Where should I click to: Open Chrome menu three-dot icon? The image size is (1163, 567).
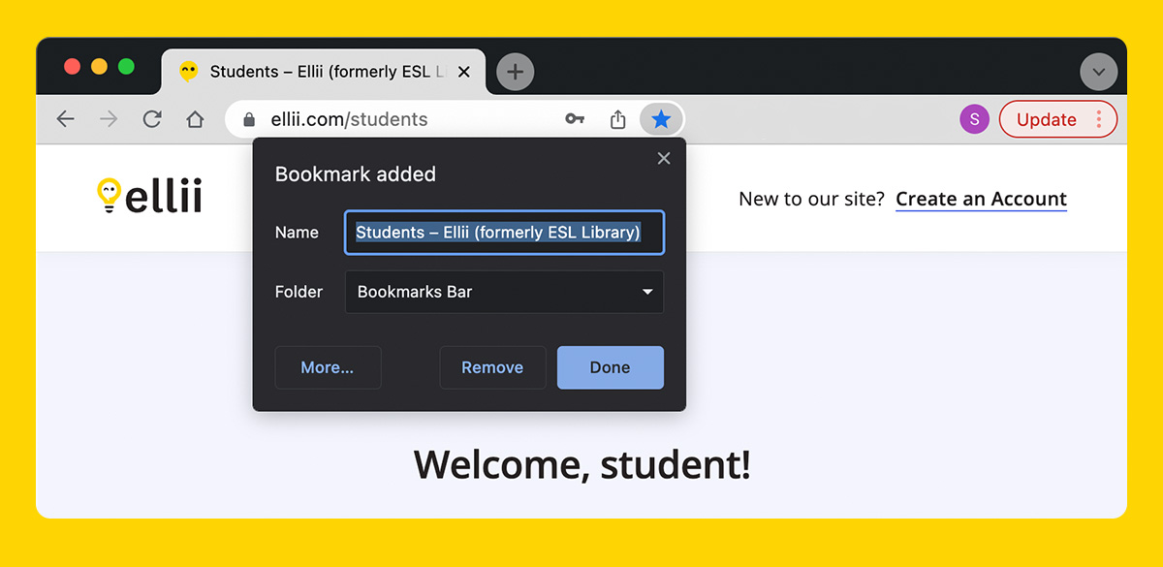click(1099, 119)
